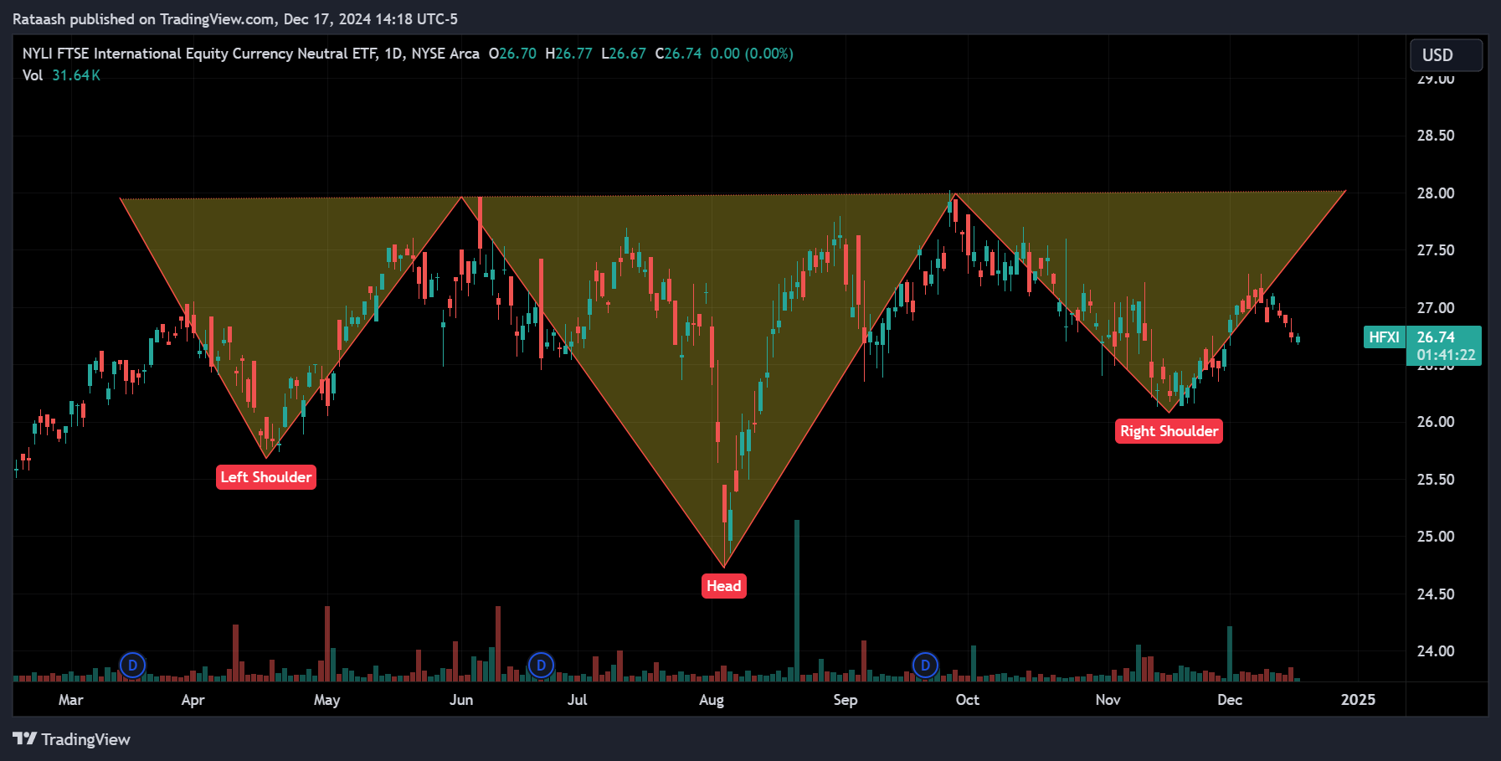Screen dimensions: 1501x761
Task: Select the Head label
Action: [x=724, y=586]
